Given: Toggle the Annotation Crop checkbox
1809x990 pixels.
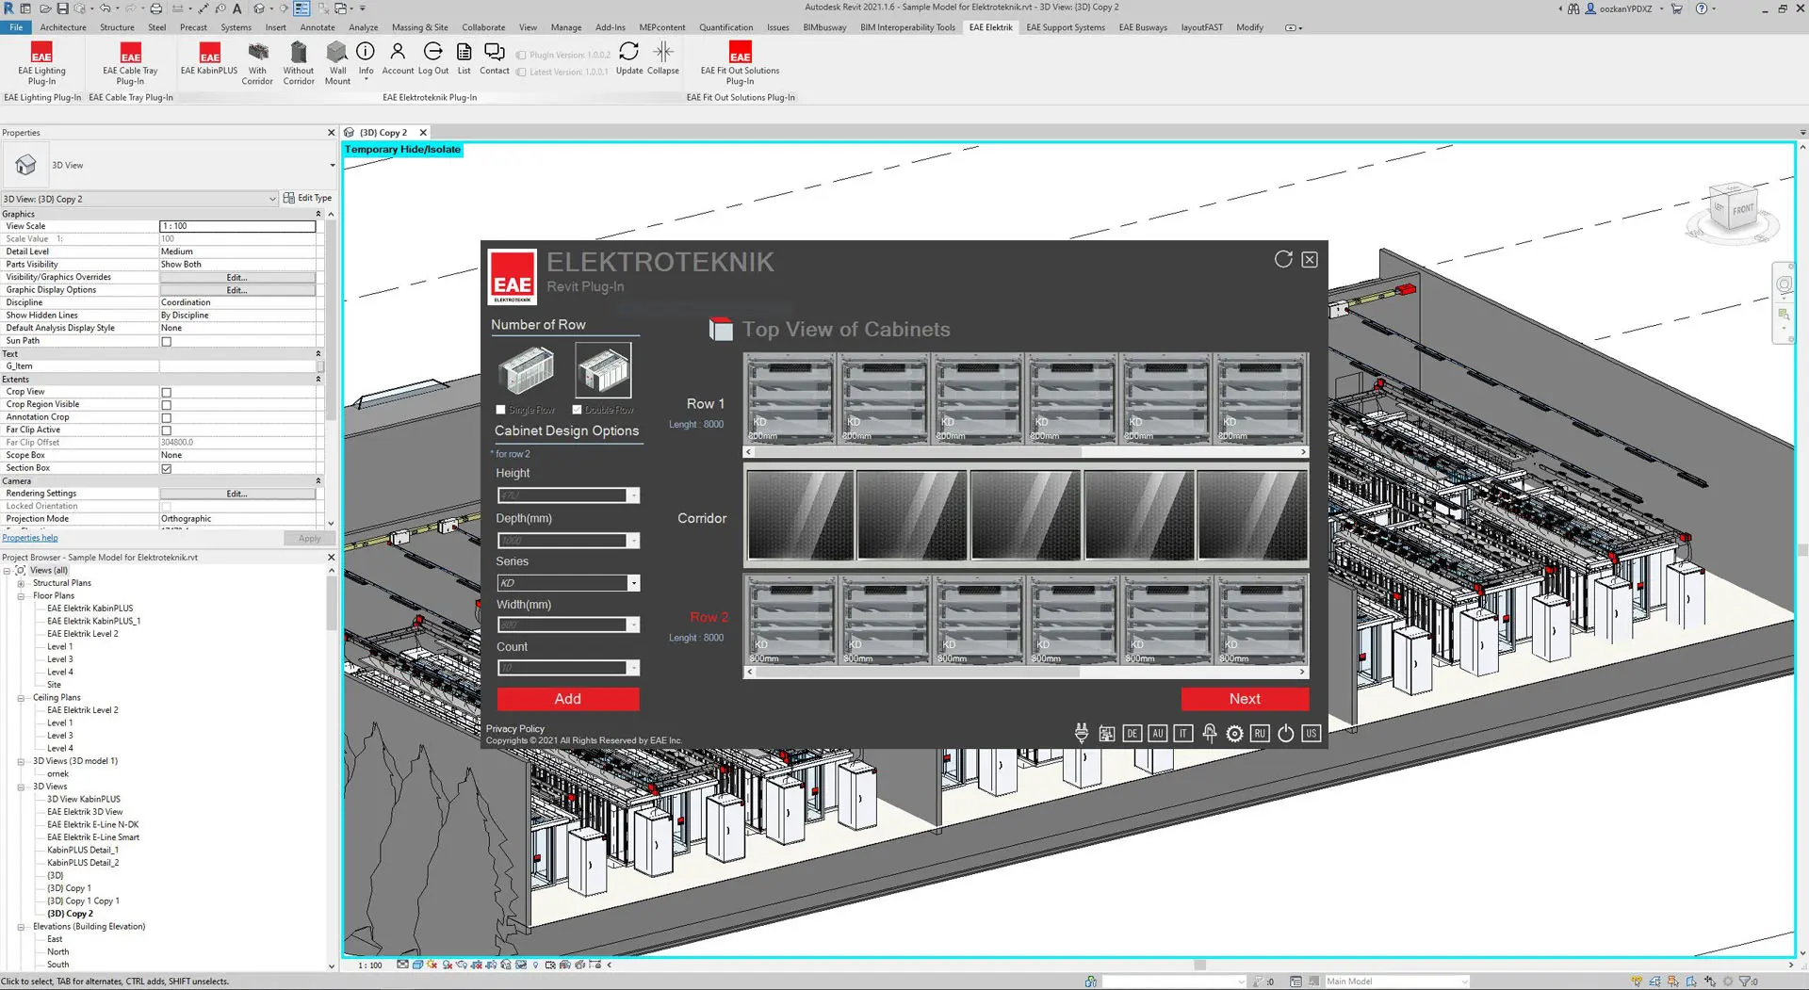Looking at the screenshot, I should [166, 417].
